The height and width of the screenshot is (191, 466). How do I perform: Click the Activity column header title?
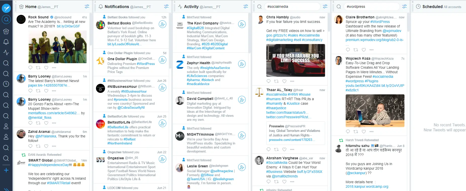[x=191, y=7]
